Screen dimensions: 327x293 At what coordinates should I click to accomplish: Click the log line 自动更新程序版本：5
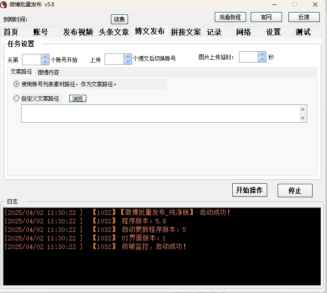click(95, 230)
